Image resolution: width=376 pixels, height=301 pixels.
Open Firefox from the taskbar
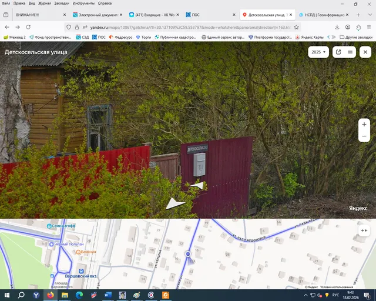[x=51, y=295]
